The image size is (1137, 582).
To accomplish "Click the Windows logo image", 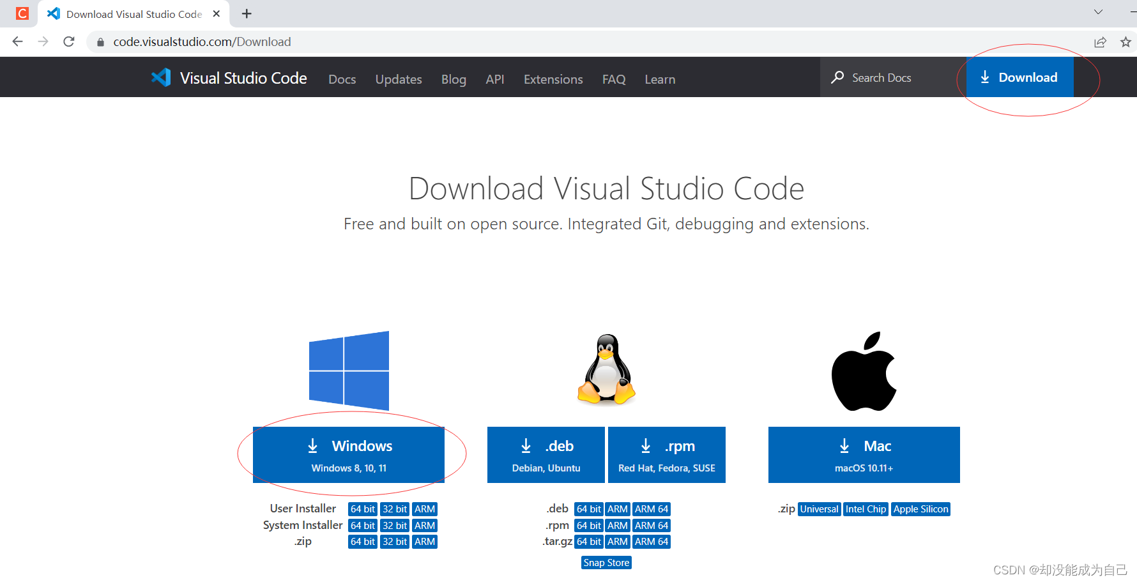I will [349, 371].
